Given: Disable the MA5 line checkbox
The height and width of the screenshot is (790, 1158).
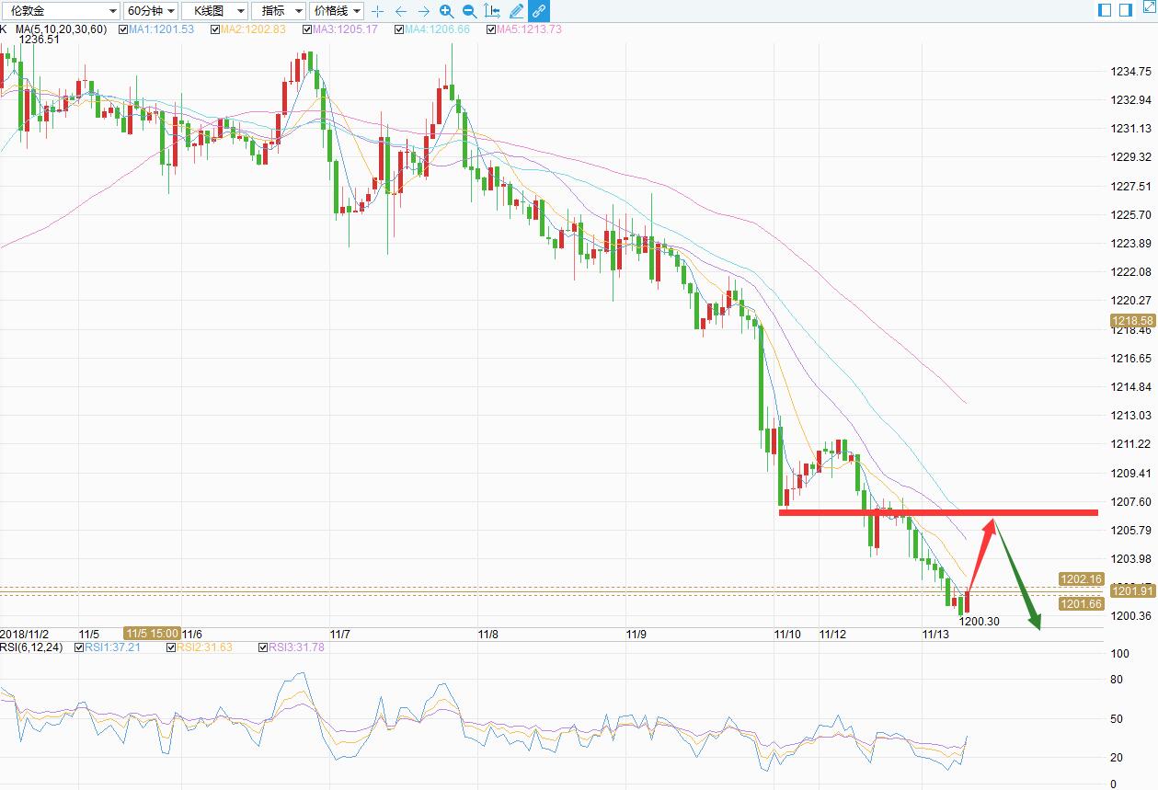Looking at the screenshot, I should pyautogui.click(x=491, y=29).
